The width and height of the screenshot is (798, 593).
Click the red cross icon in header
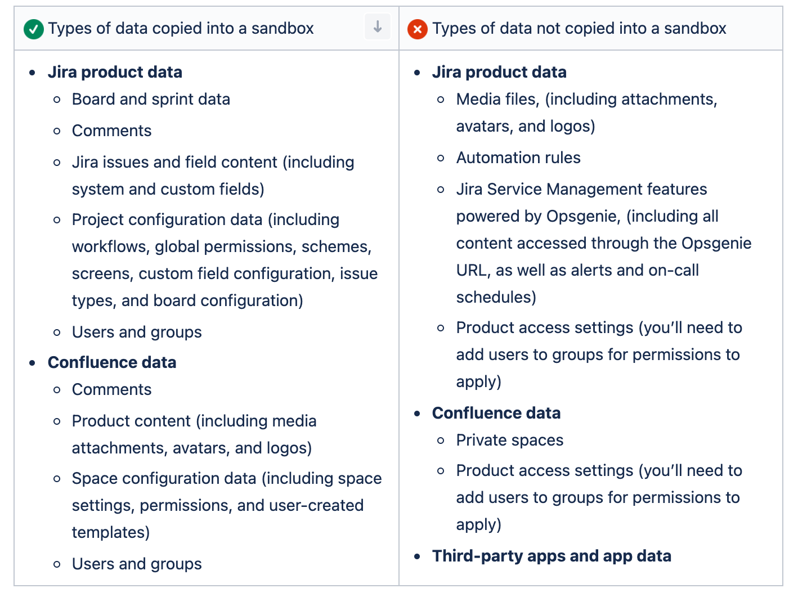click(418, 29)
